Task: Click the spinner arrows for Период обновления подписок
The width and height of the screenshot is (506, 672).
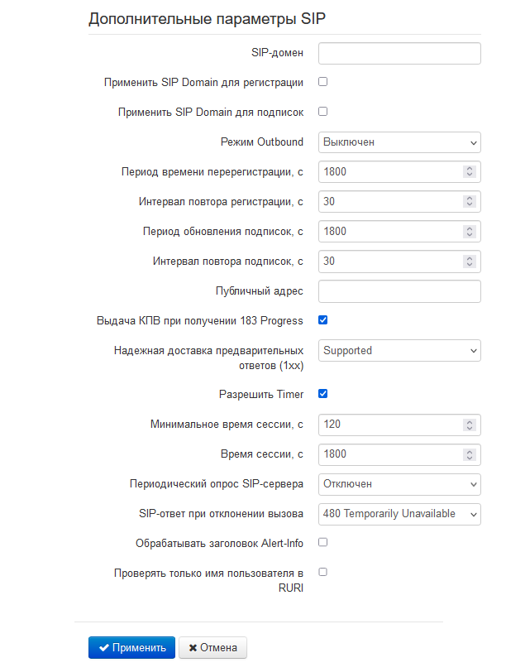Action: point(470,232)
